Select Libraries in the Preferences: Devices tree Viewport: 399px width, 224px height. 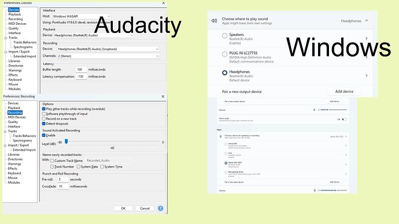pos(14,61)
